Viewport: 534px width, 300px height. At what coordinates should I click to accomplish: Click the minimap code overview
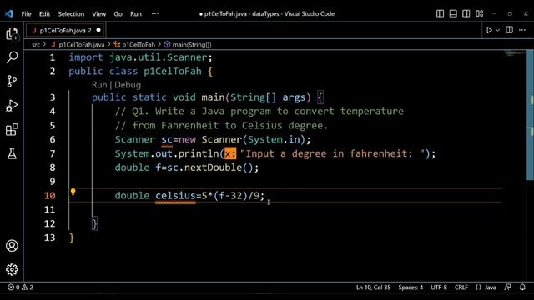click(514, 53)
